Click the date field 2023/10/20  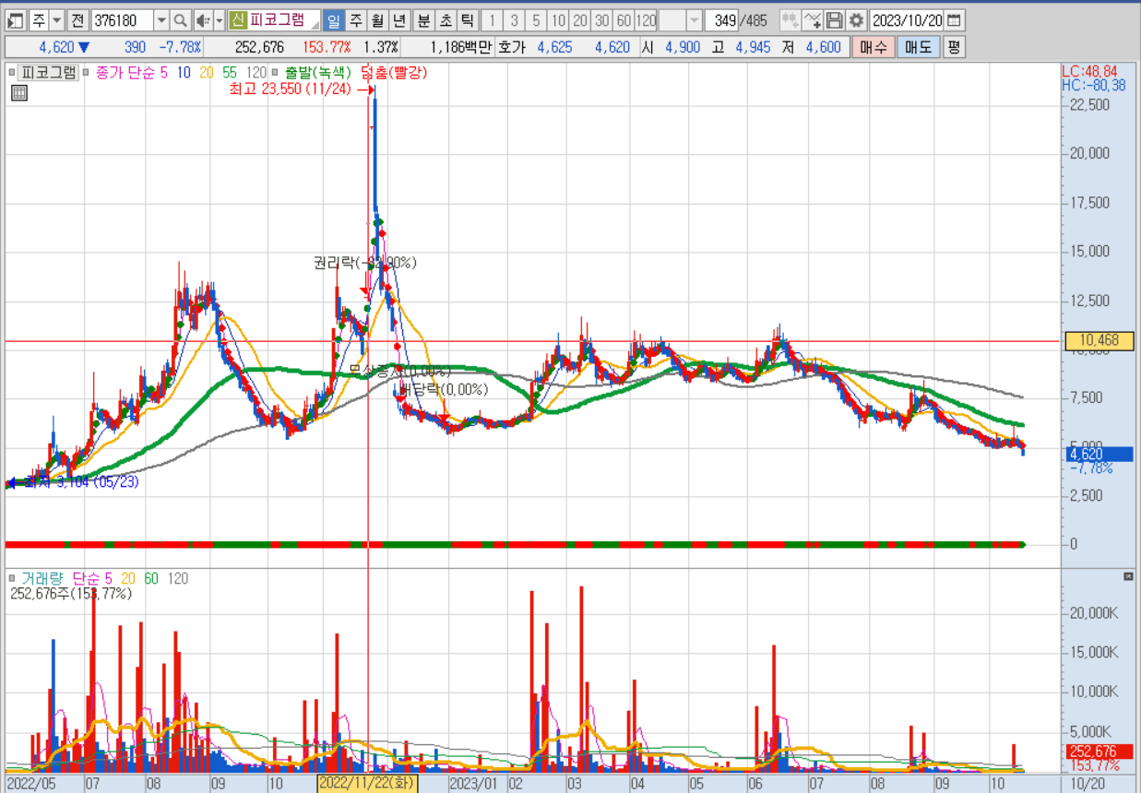(906, 20)
